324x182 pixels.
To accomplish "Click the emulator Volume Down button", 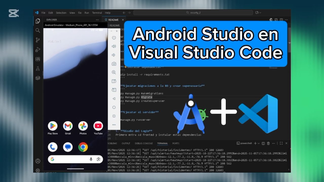I will [114, 55].
